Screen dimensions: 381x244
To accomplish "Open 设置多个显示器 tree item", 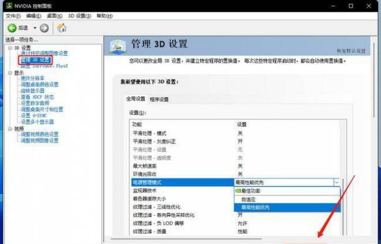I will pos(37,122).
